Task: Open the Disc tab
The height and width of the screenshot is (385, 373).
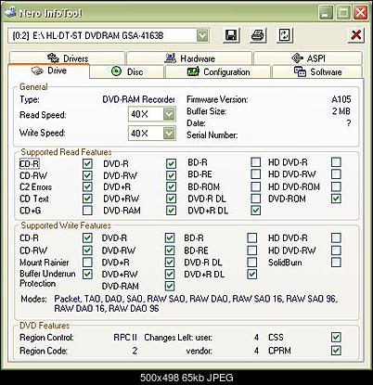Action: click(x=127, y=71)
